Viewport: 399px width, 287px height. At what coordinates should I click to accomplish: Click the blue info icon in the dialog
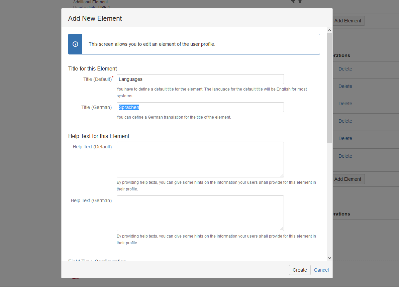click(x=75, y=44)
